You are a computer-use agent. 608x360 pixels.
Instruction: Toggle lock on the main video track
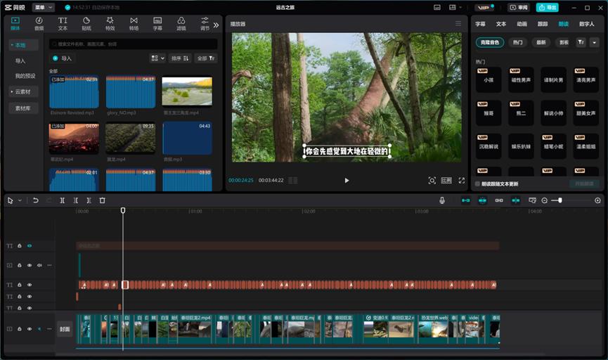coord(20,329)
